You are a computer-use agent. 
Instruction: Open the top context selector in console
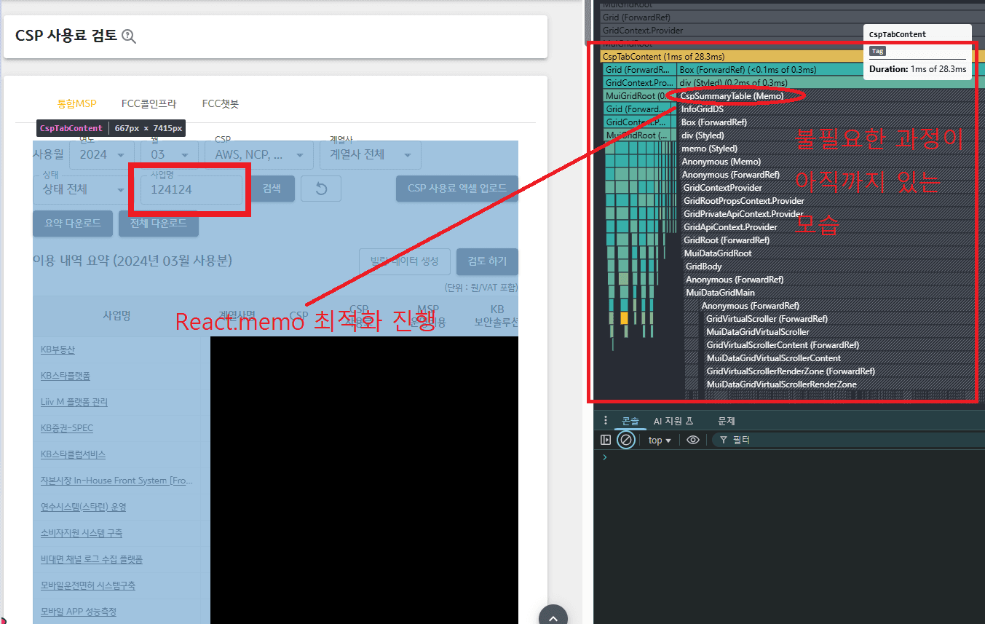[660, 440]
